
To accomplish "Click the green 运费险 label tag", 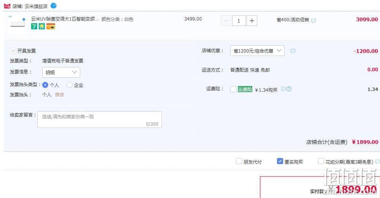I will [245, 89].
